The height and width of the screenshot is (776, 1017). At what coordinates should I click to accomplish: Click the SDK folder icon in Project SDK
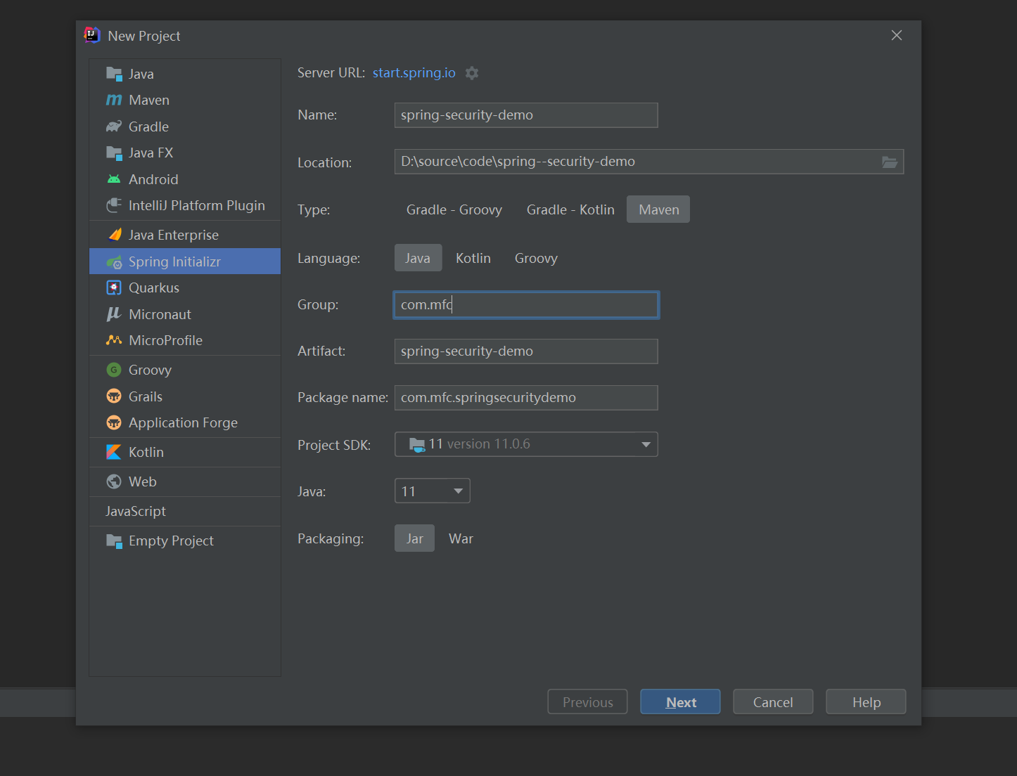[417, 444]
